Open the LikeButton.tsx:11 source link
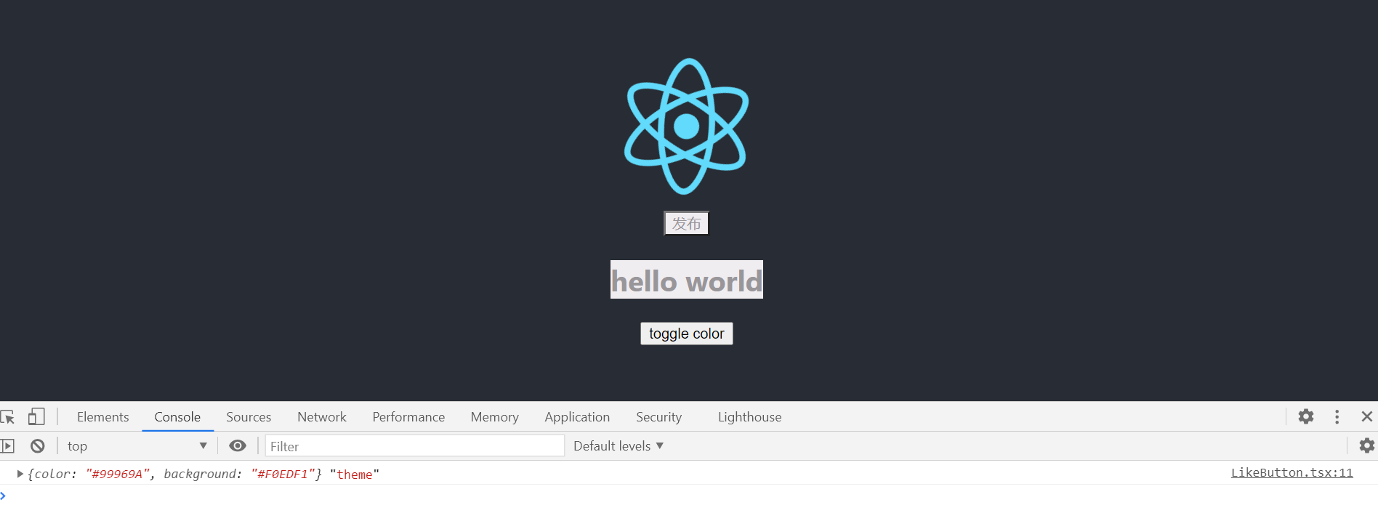Image resolution: width=1378 pixels, height=529 pixels. [1292, 473]
